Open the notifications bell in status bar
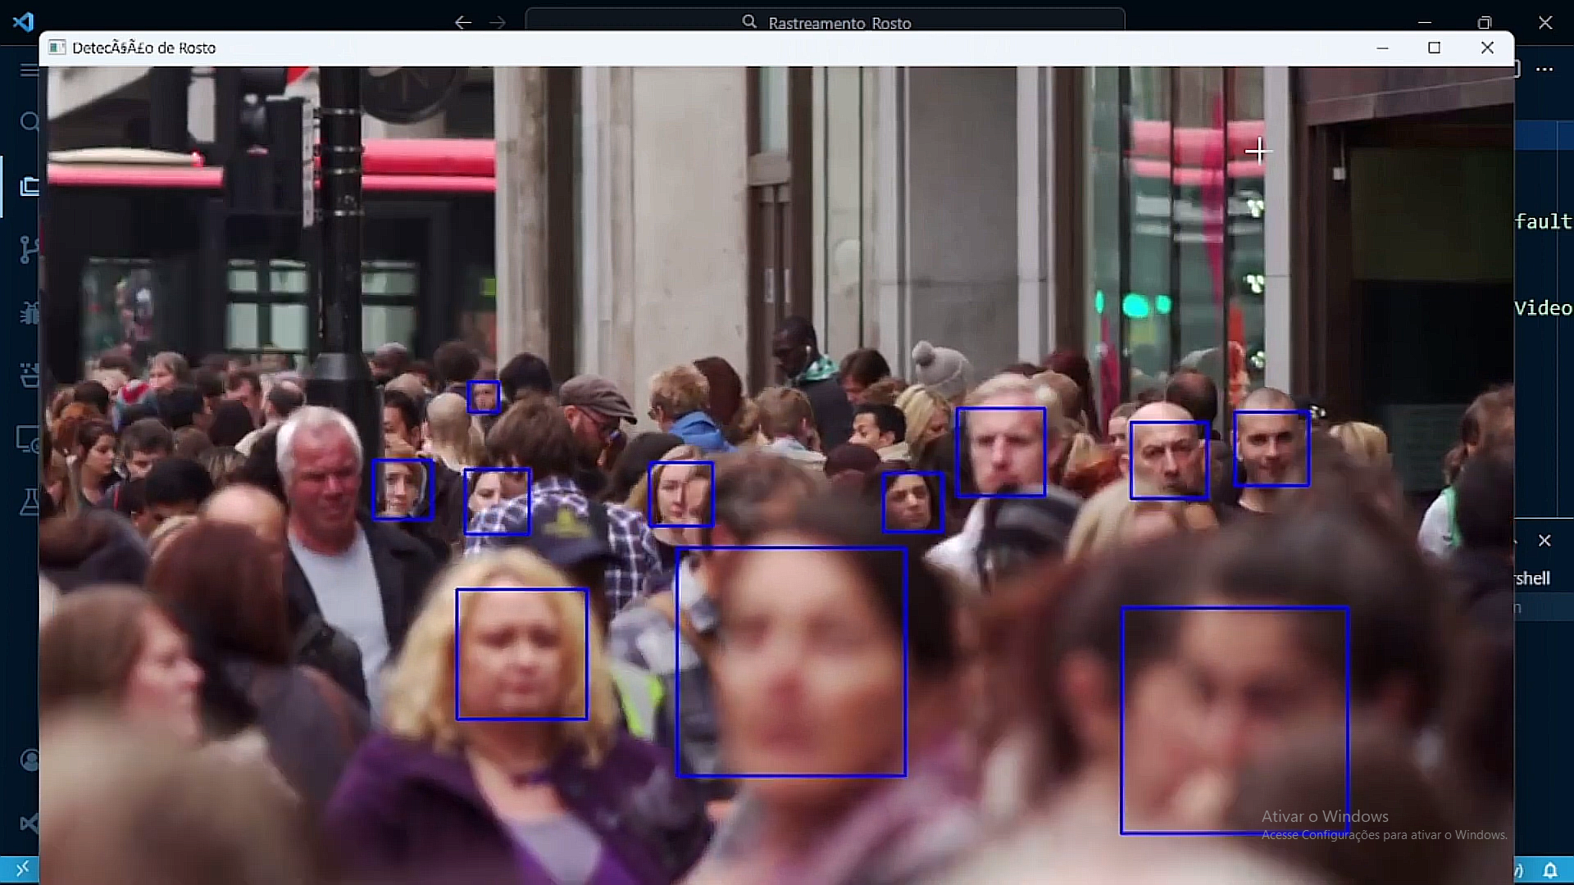Viewport: 1574px width, 885px height. (1550, 870)
